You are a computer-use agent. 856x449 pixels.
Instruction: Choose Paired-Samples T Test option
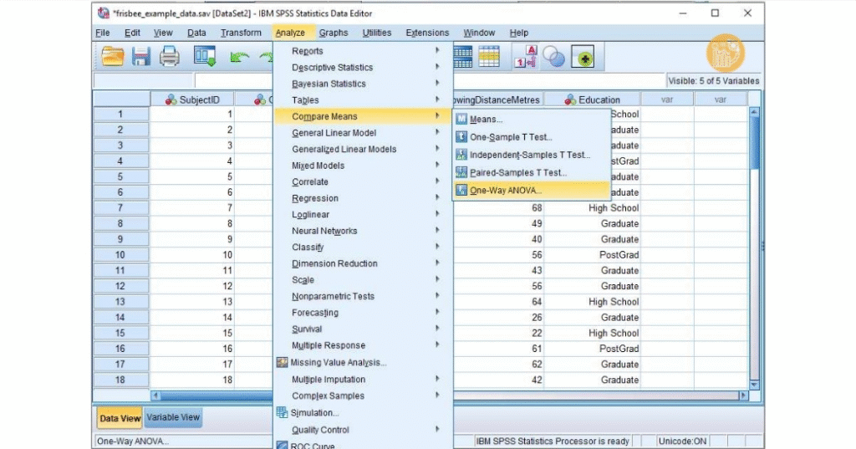(517, 172)
